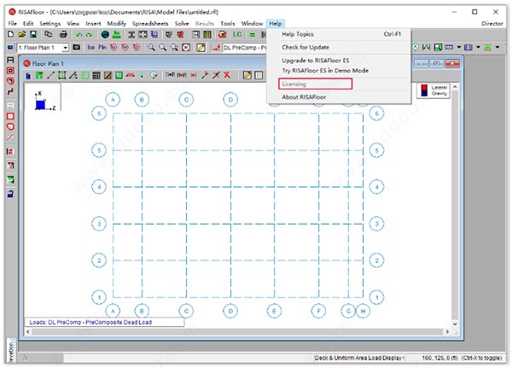Select the Iso view button
The width and height of the screenshot is (512, 368).
(x=90, y=48)
